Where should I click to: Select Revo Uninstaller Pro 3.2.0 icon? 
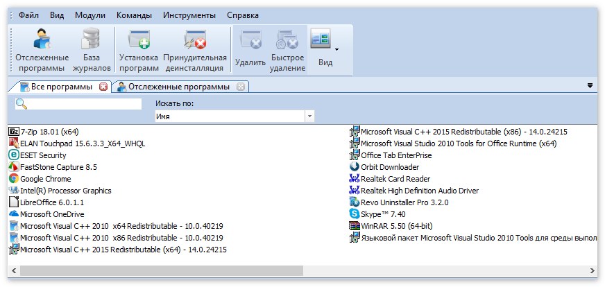[355, 202]
